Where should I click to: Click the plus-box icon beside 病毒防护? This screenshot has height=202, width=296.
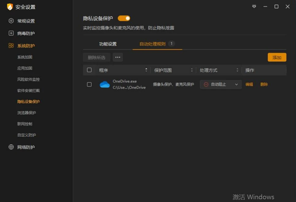click(x=11, y=33)
